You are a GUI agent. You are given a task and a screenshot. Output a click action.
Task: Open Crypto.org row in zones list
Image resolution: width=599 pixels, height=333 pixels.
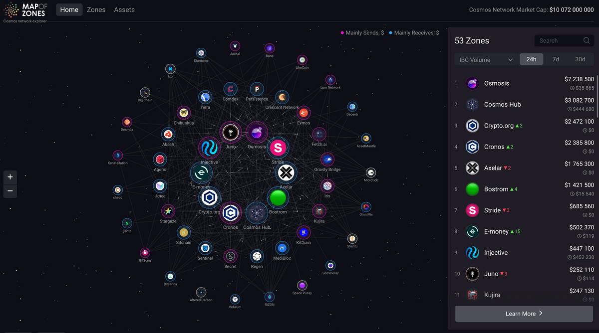524,126
